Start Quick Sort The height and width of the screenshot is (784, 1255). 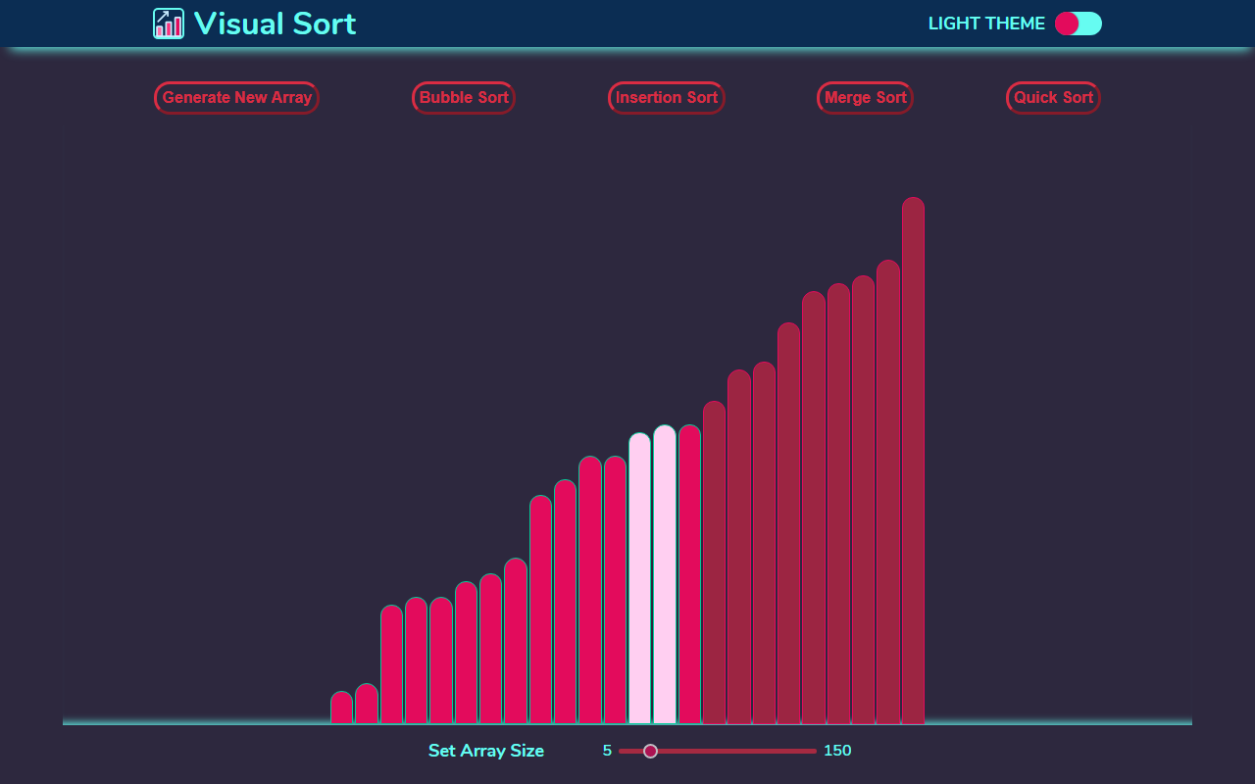click(x=1053, y=98)
